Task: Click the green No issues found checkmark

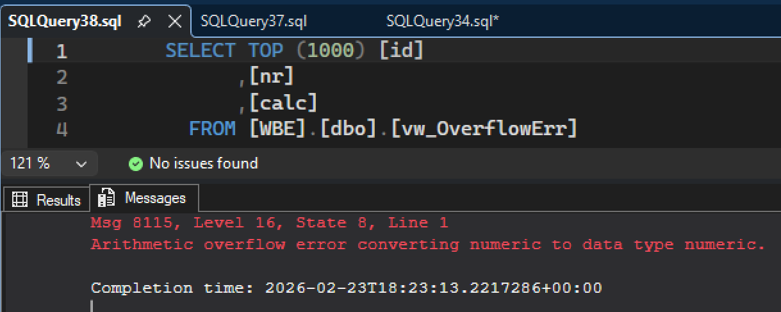Action: pyautogui.click(x=135, y=163)
